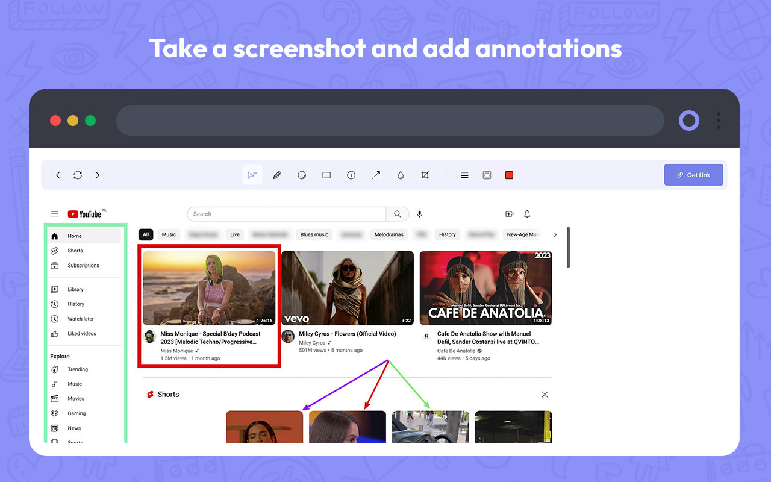Screen dimensions: 771x482
Task: Click the Cafe De Anatolia channel avatar
Action: tap(427, 336)
